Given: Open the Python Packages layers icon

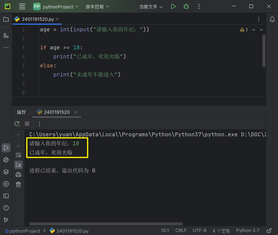Looking at the screenshot, I should coord(6,172).
